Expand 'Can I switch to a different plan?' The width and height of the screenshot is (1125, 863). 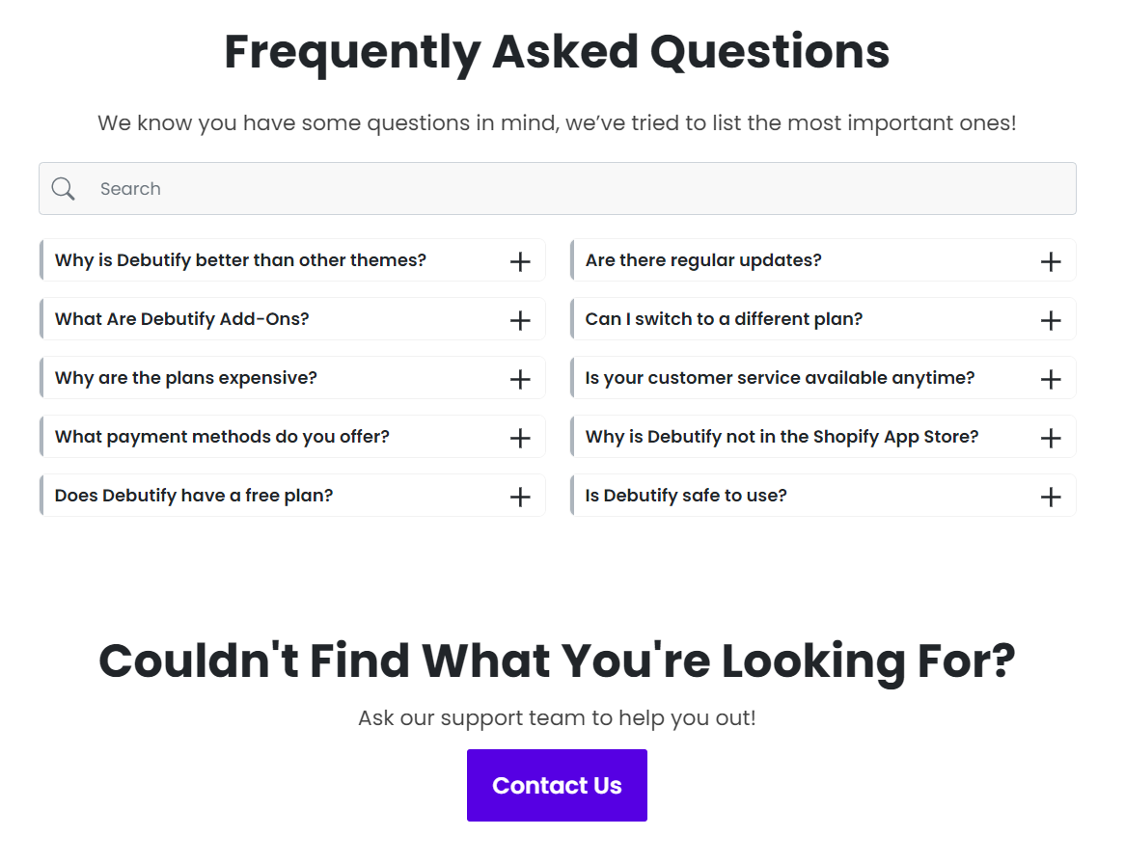(x=724, y=319)
